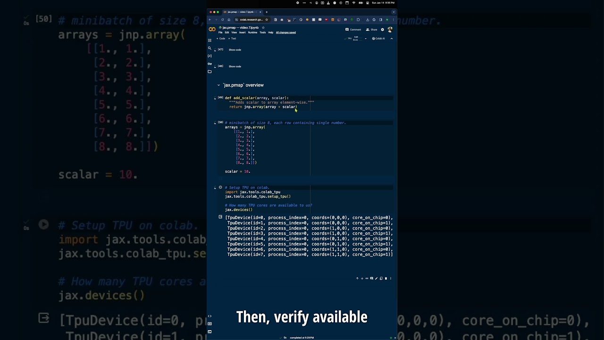Show code for cell 47
The height and width of the screenshot is (340, 604).
point(235,50)
